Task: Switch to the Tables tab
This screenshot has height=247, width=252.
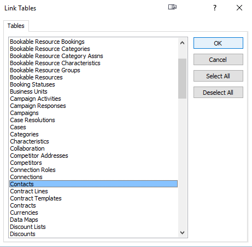Action: click(x=16, y=26)
